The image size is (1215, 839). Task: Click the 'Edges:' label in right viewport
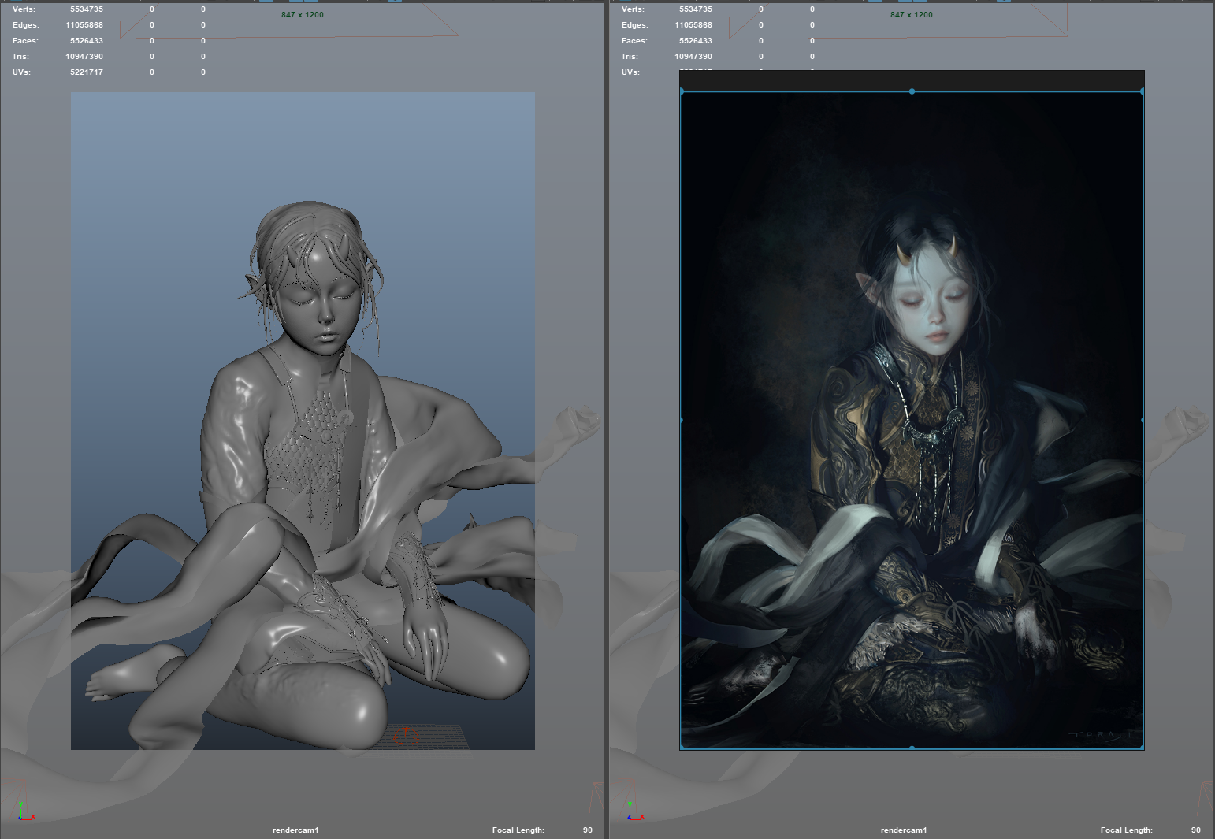(635, 25)
